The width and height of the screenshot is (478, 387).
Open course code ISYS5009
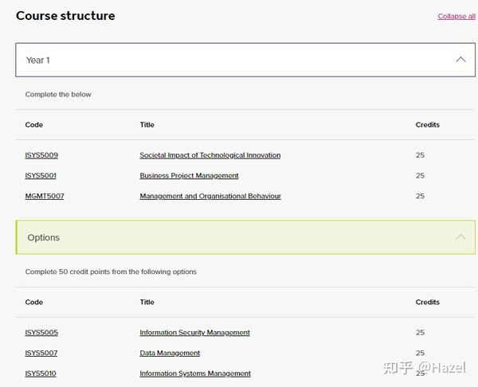pos(41,155)
